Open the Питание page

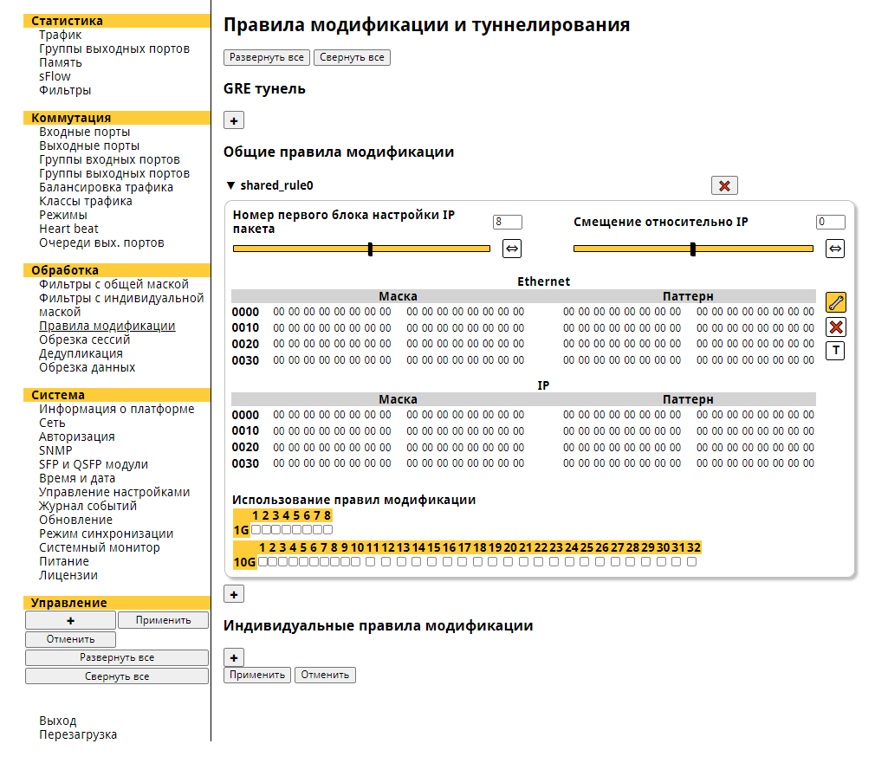[x=64, y=561]
